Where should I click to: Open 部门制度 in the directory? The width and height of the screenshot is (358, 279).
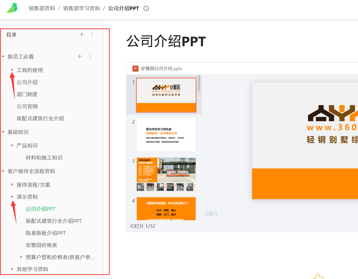(x=27, y=94)
